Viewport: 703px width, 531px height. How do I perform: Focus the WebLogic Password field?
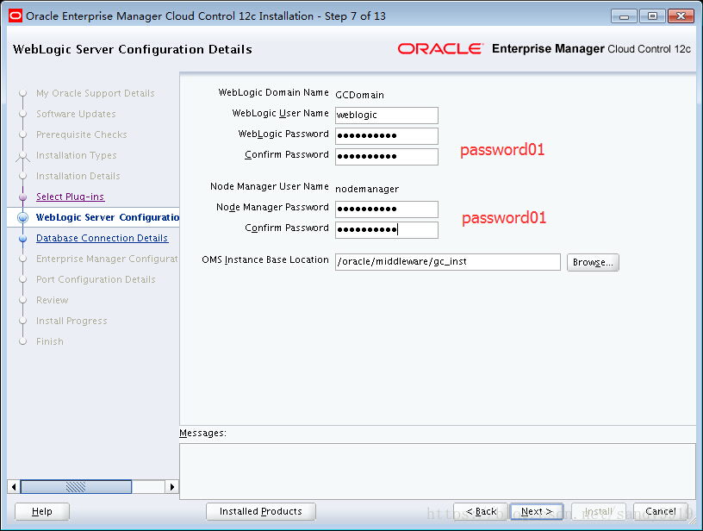click(387, 136)
